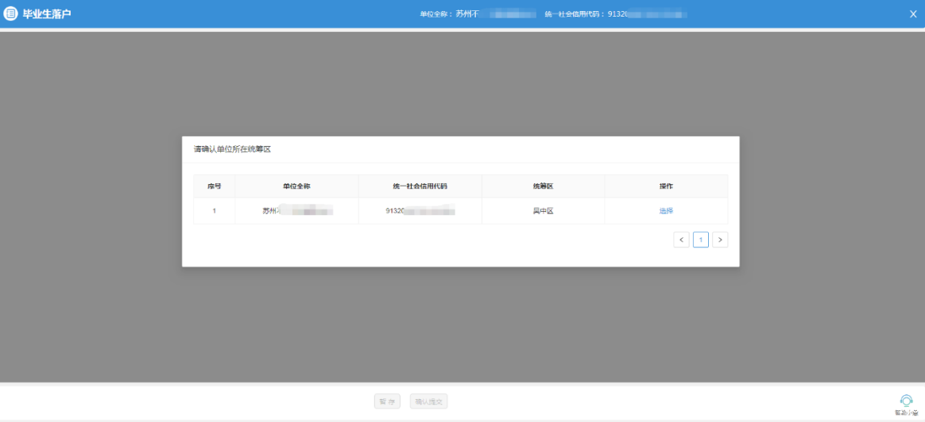
Task: Click the 单位全称 column header
Action: coord(296,186)
